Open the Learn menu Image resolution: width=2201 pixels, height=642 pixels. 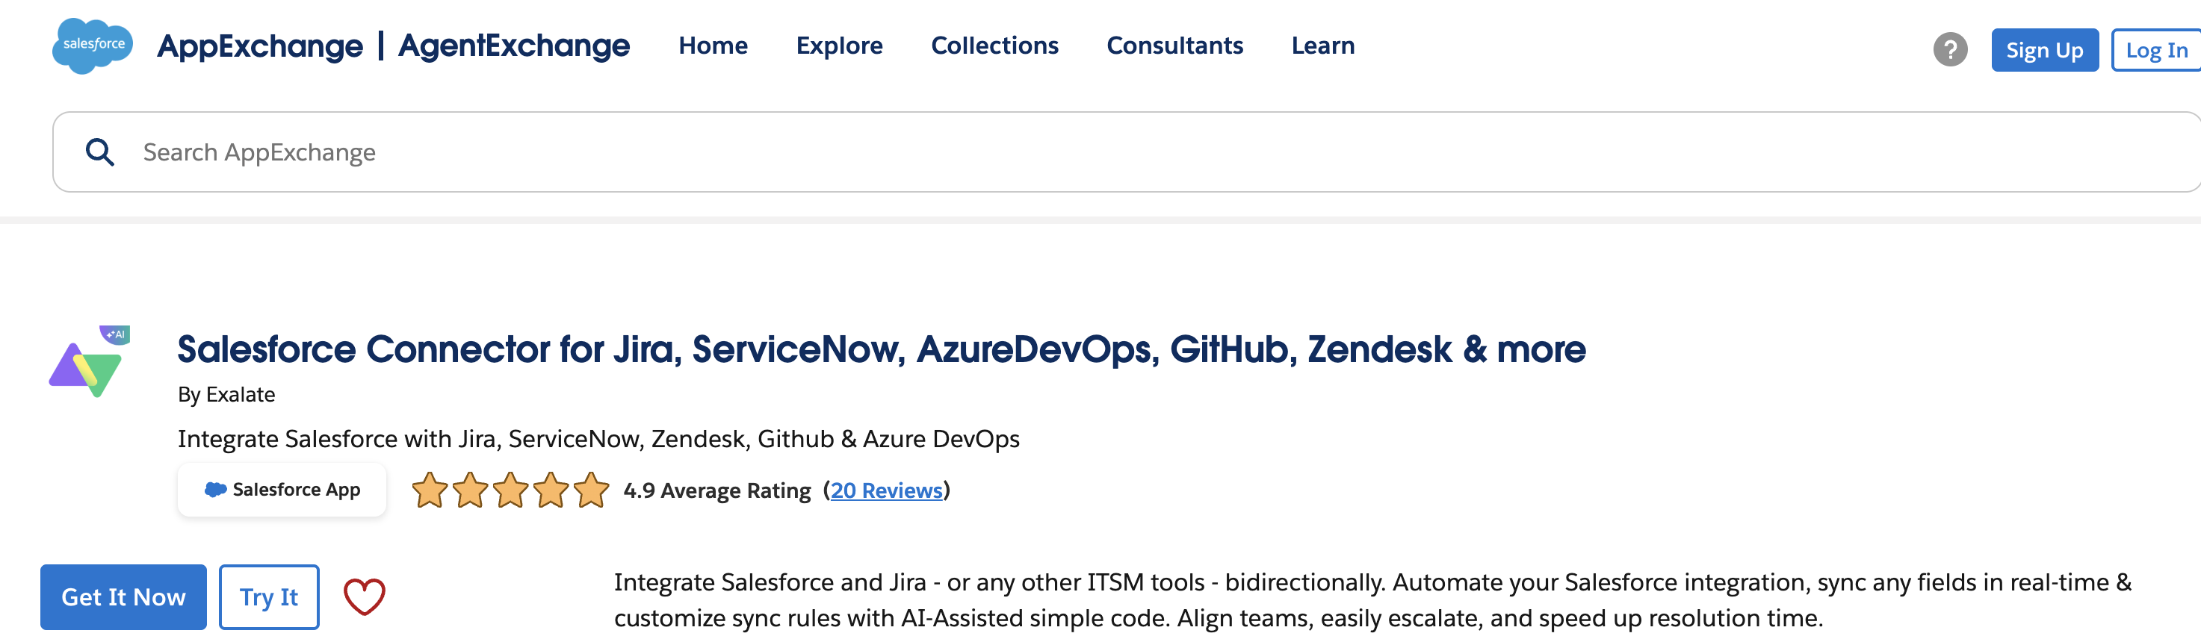tap(1322, 46)
